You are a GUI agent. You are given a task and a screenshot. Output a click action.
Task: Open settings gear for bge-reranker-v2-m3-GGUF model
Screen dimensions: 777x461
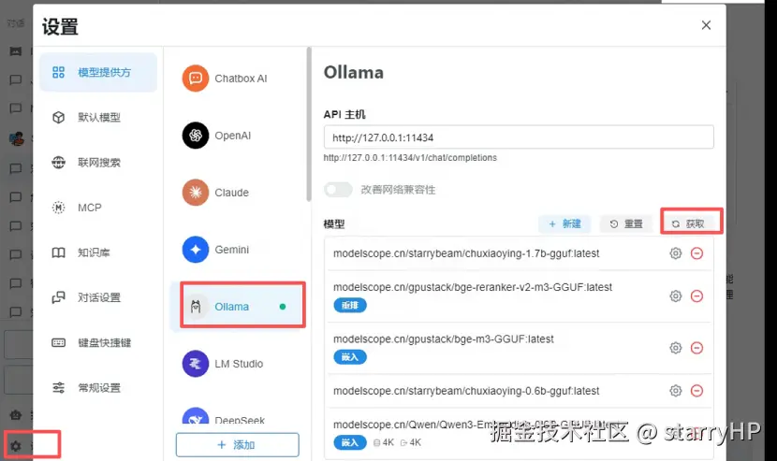(x=675, y=296)
